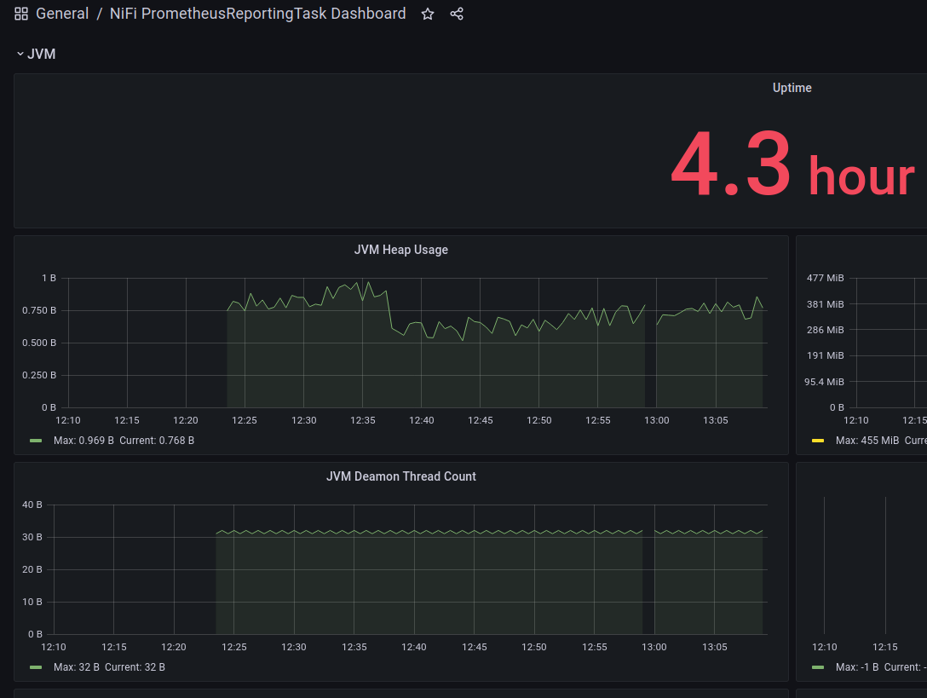Click 'Max: 455 MiB' legend value
This screenshot has height=698, width=927.
pos(867,441)
